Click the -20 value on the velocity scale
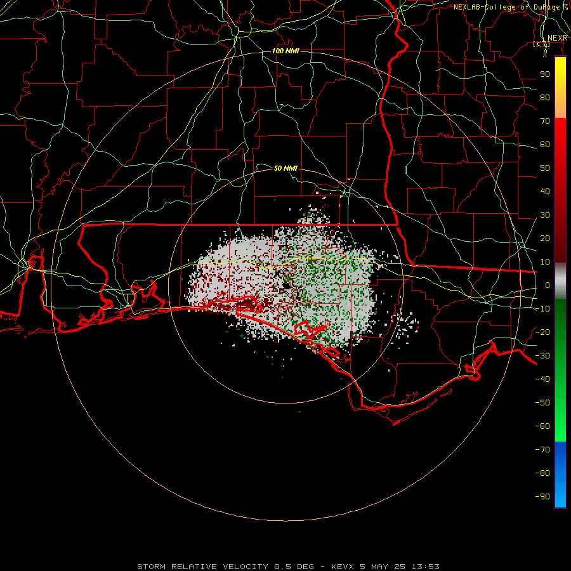571x571 pixels. (x=542, y=332)
